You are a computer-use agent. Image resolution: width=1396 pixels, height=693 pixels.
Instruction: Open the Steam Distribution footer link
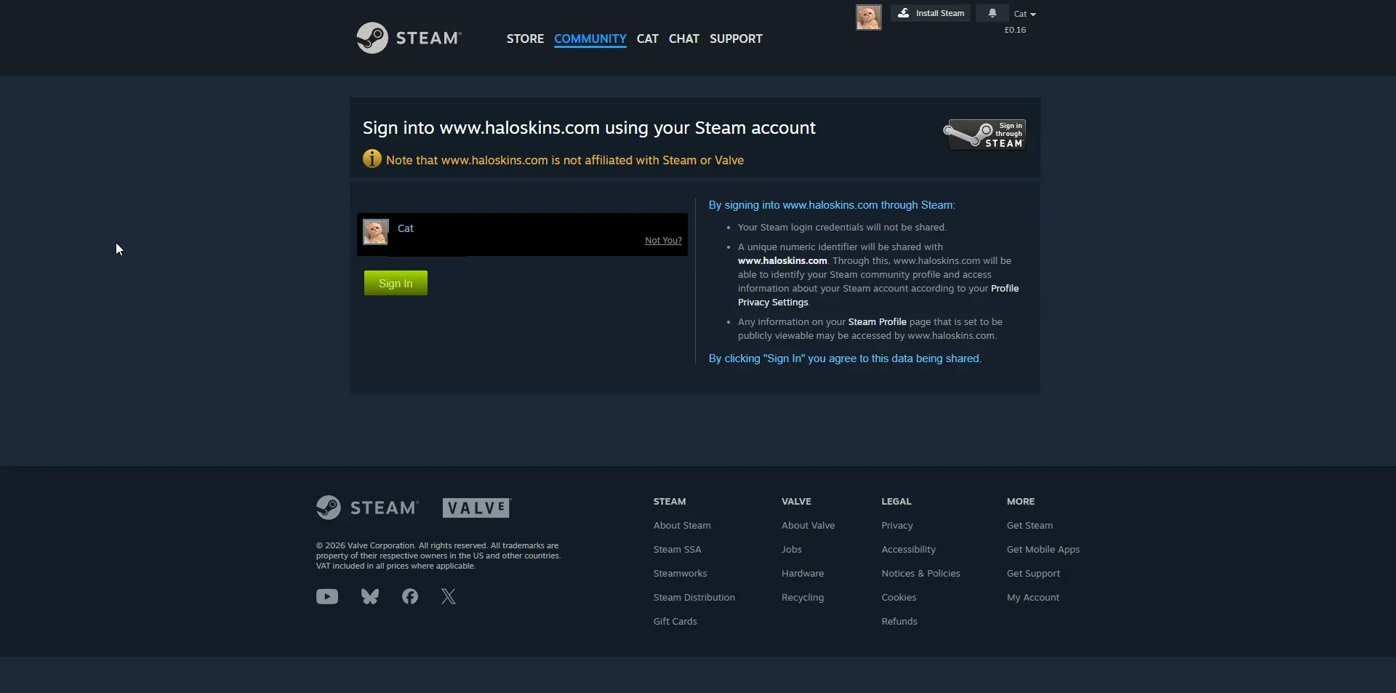pos(694,597)
